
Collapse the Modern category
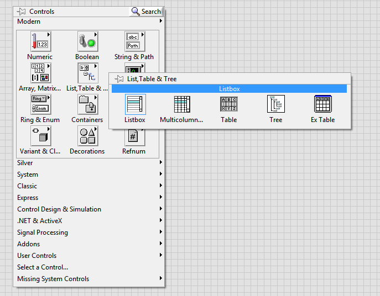click(89, 22)
